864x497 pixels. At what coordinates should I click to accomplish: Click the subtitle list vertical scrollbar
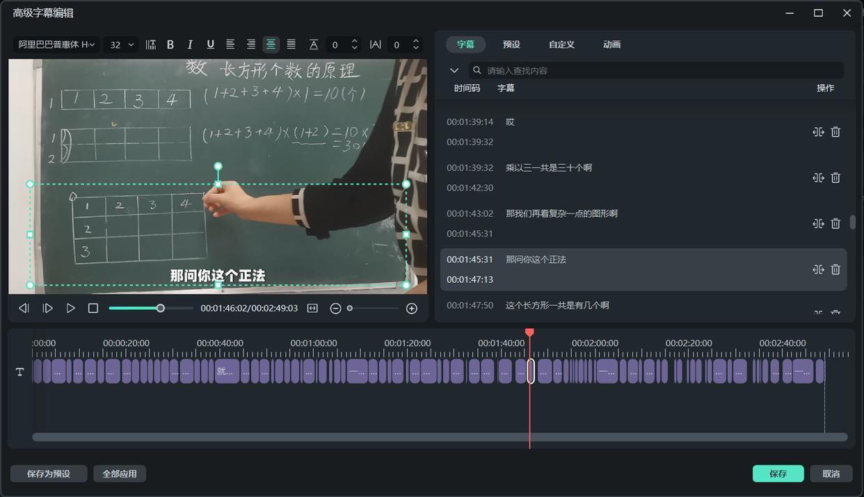coord(852,222)
